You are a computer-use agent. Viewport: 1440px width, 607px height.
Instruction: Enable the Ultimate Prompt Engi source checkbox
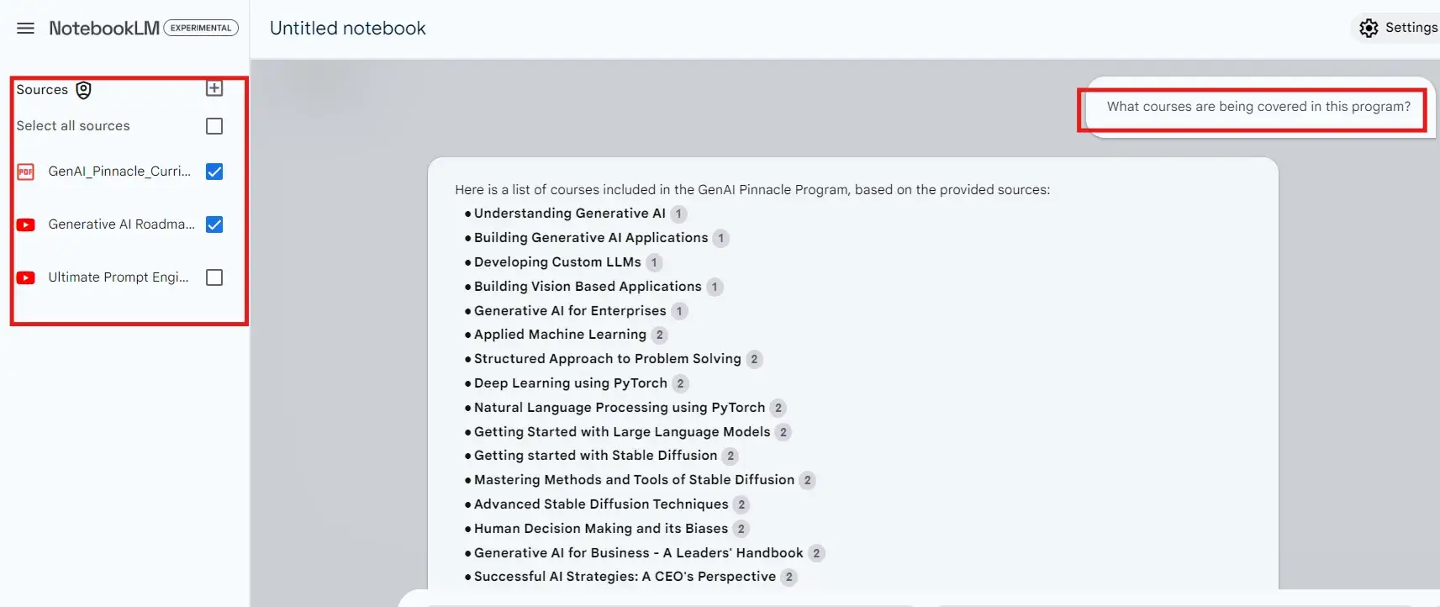point(214,277)
